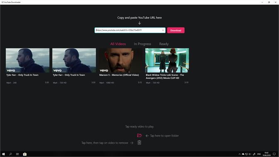Click the OneDrive cloud tray icon

point(243,154)
